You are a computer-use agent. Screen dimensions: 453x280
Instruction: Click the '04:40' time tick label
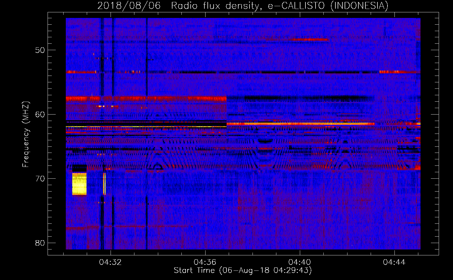(300, 262)
